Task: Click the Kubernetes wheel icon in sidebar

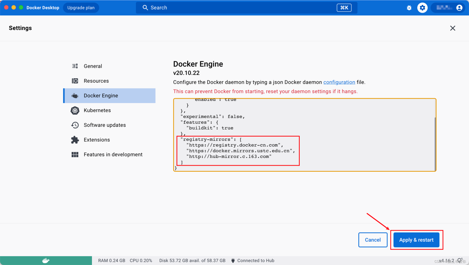Action: coord(75,110)
